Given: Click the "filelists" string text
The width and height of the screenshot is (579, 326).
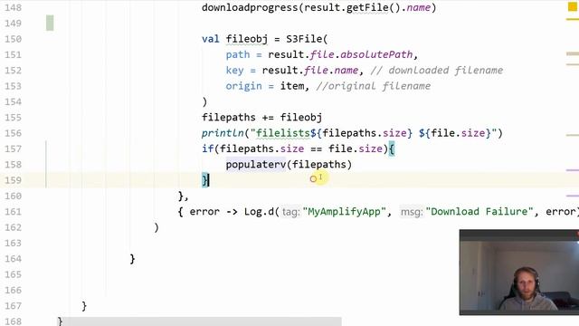Looking at the screenshot, I should point(283,133).
